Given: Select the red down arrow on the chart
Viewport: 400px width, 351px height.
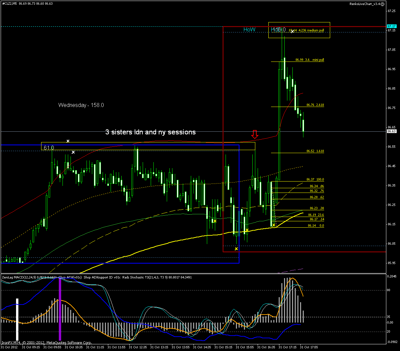Looking at the screenshot, I should click(255, 134).
